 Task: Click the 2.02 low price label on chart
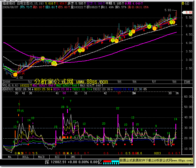click(x=20, y=78)
